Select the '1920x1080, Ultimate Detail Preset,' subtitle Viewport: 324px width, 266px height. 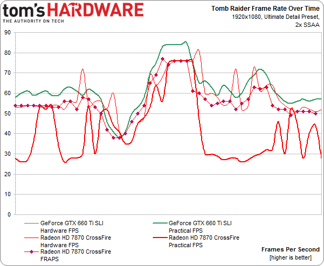point(275,17)
